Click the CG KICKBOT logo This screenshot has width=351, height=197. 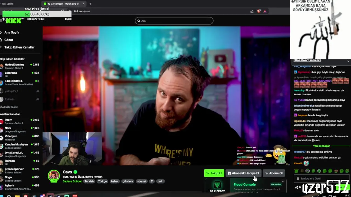pos(217,185)
